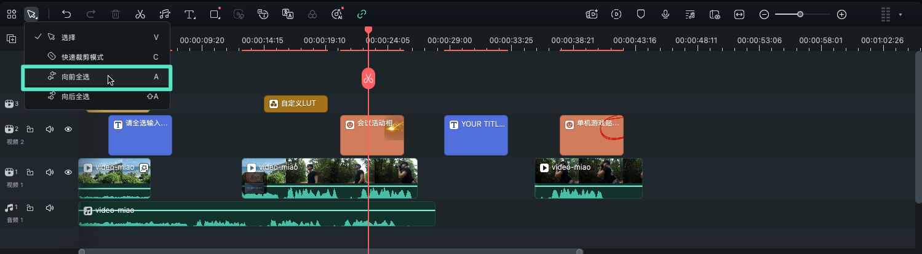Click the red scissors on playhead
This screenshot has width=922, height=254.
click(368, 78)
